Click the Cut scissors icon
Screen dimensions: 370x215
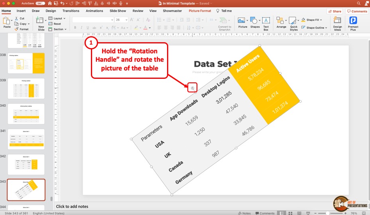(x=16, y=18)
